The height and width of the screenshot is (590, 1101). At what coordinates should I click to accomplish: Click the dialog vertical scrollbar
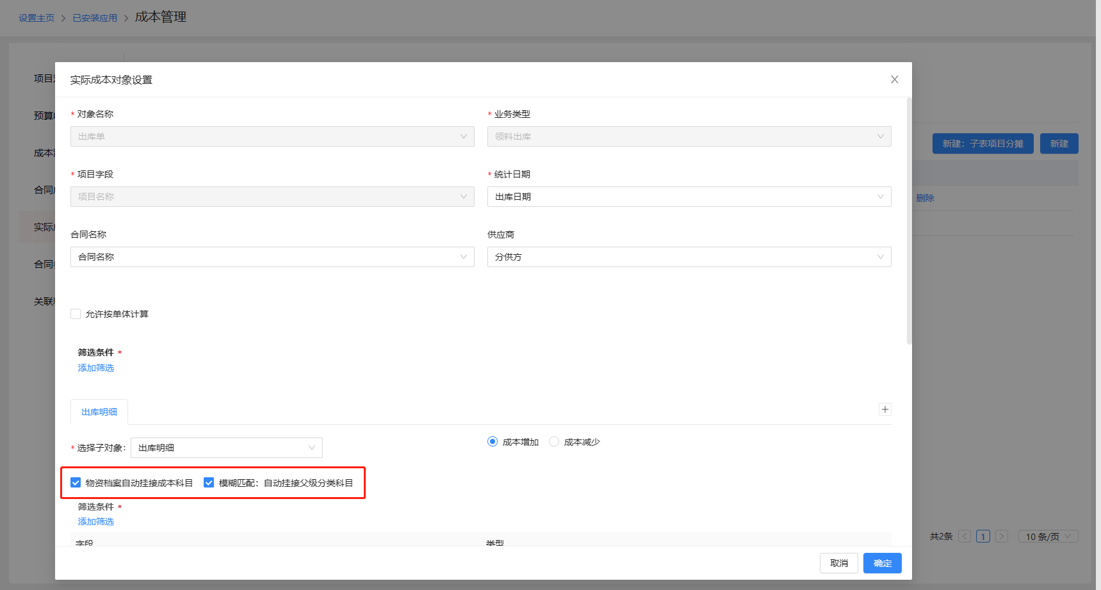click(909, 221)
